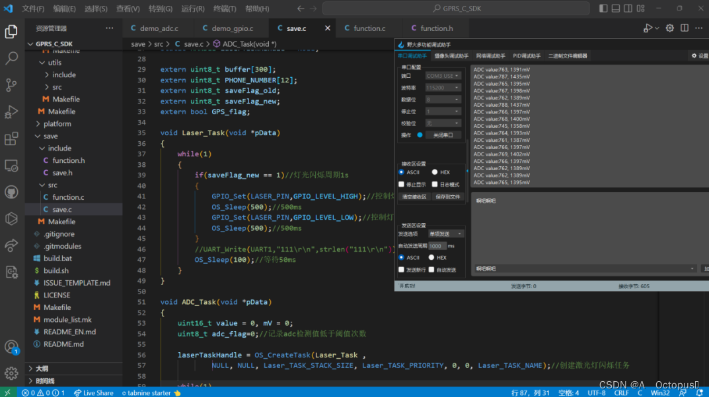
Task: Open the 终端(T) menu
Action: (225, 9)
